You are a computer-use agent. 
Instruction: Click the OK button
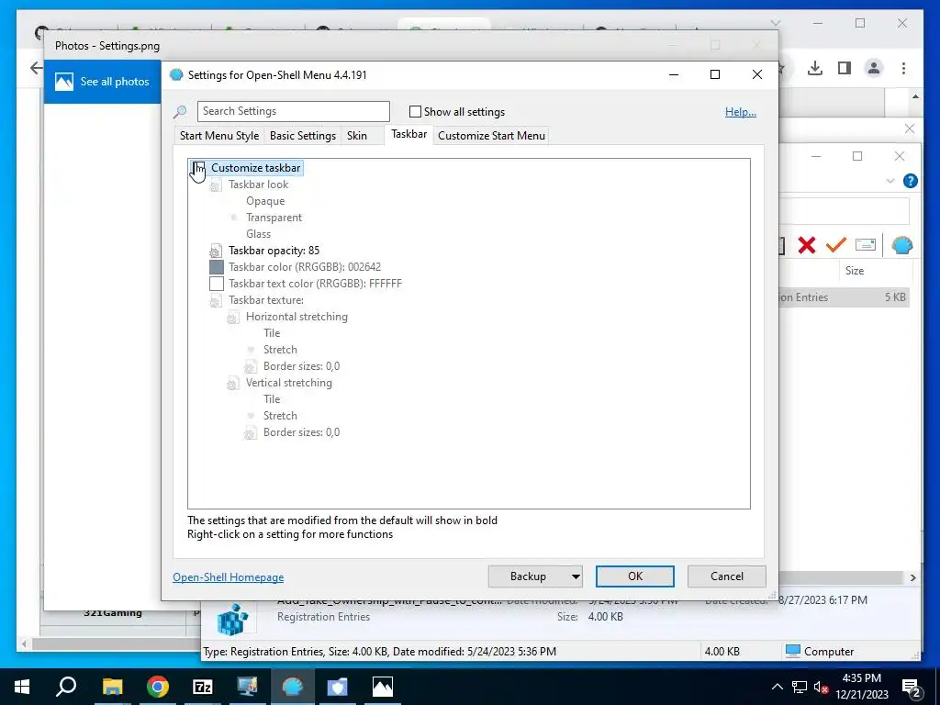[x=635, y=576]
